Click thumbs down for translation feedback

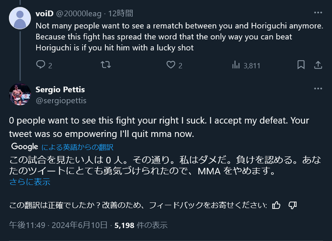click(x=293, y=205)
